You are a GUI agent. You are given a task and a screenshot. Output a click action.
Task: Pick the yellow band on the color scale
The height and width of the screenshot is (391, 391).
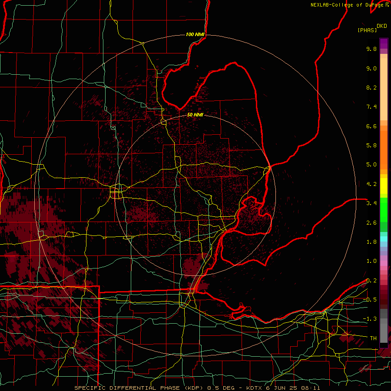[384, 186]
